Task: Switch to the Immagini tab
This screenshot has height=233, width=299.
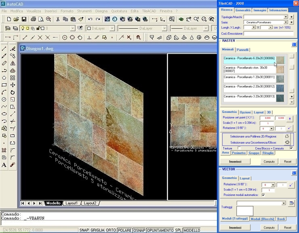Action: (260, 10)
